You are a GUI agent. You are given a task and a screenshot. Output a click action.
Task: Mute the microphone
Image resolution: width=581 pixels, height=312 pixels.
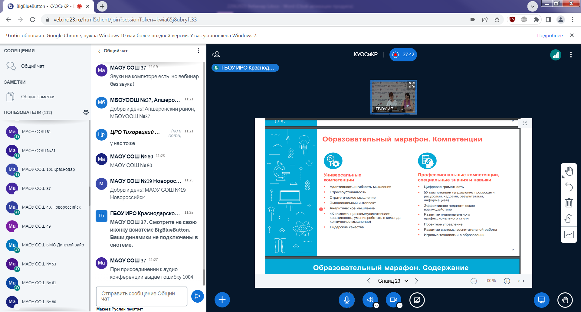(x=347, y=300)
